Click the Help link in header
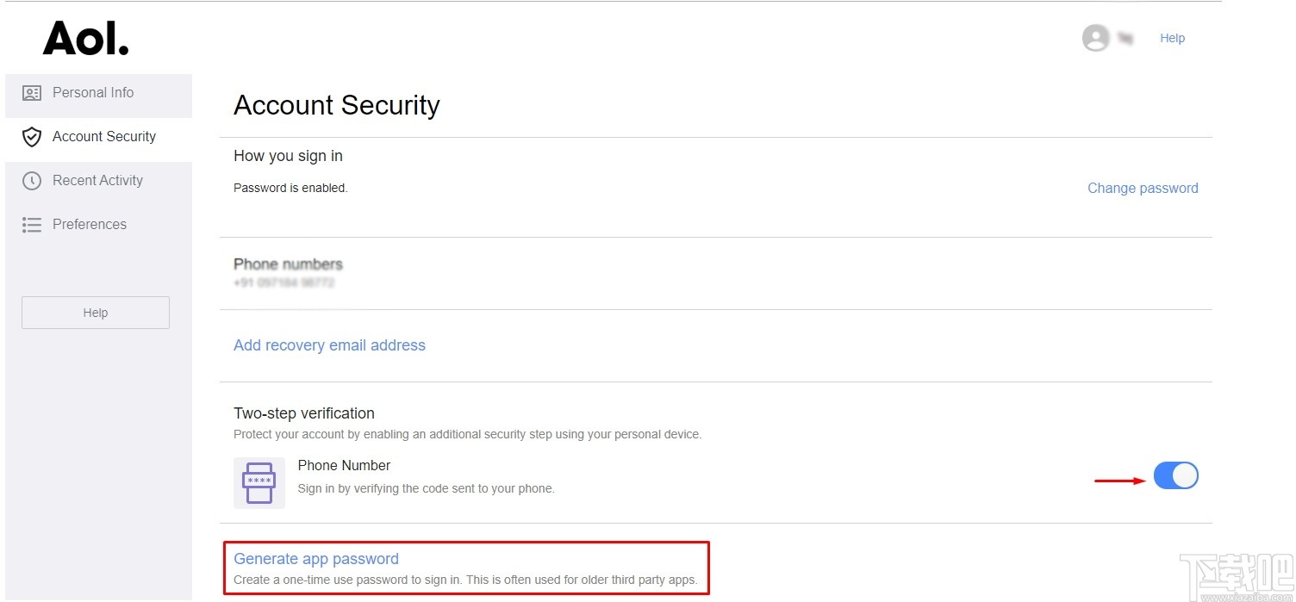Image resolution: width=1296 pixels, height=602 pixels. [1172, 38]
